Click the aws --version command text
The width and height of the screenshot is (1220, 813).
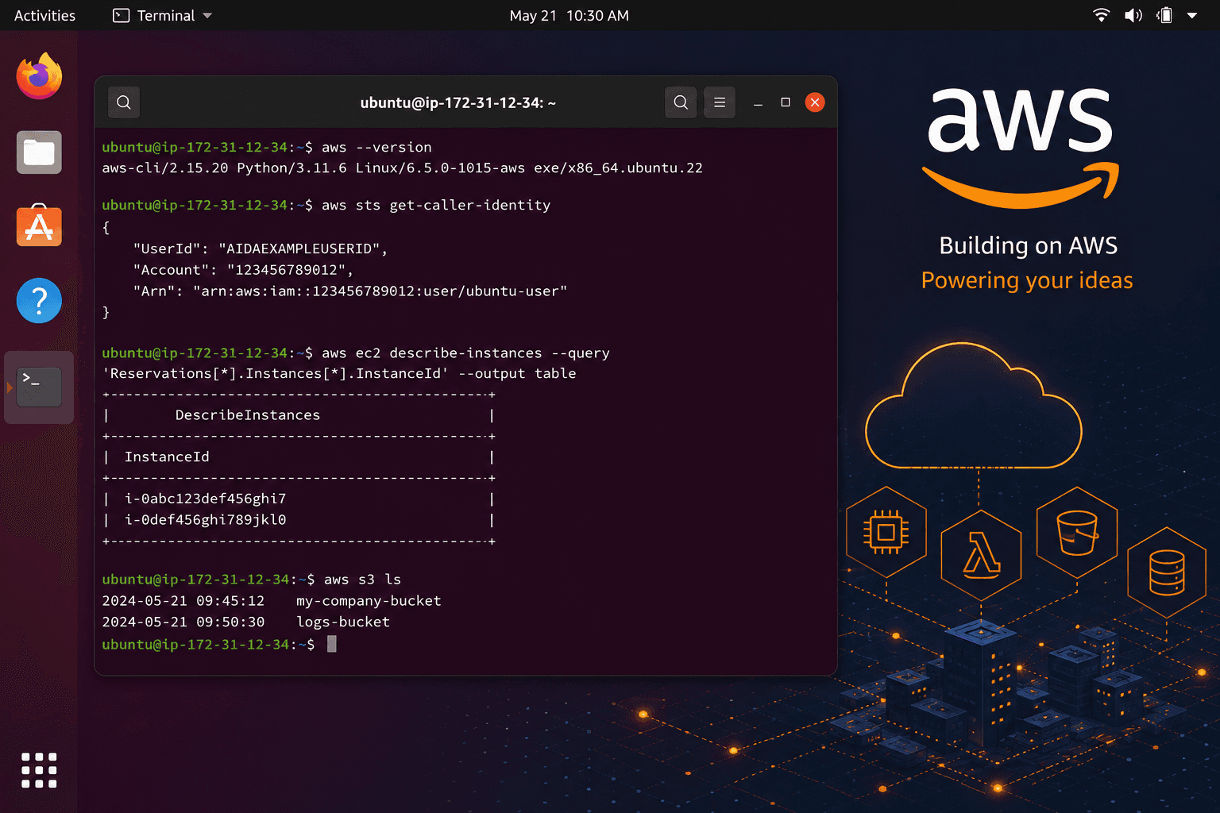click(x=376, y=147)
